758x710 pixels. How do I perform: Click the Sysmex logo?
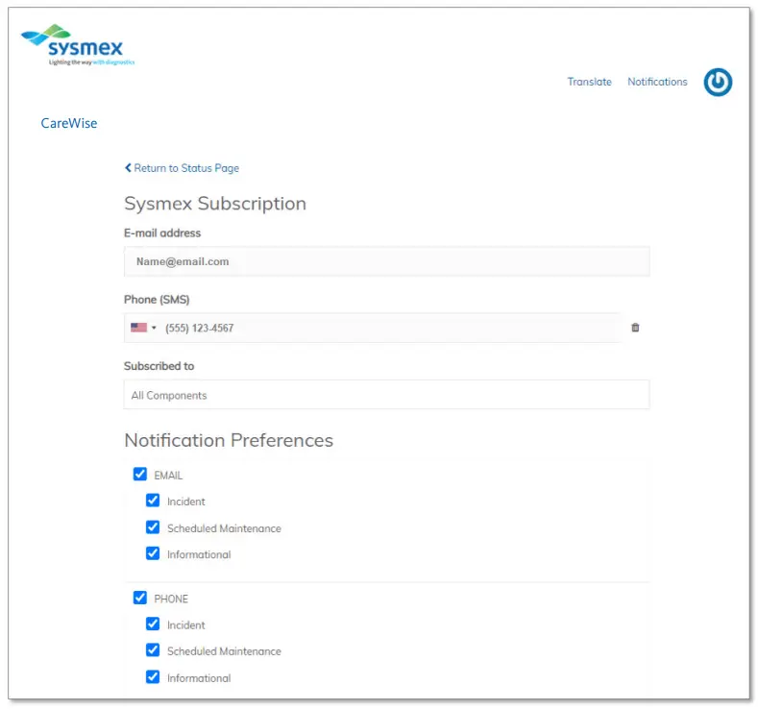tap(78, 45)
